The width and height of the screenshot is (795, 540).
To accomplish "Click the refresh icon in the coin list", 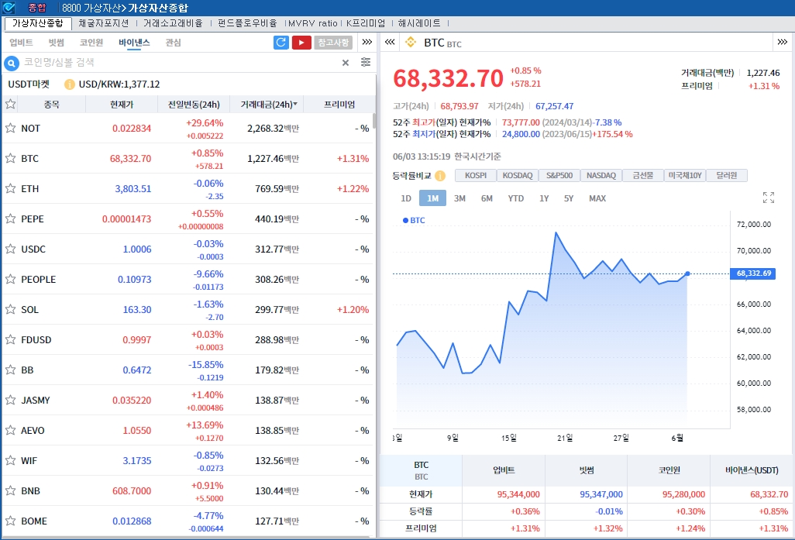I will click(281, 43).
